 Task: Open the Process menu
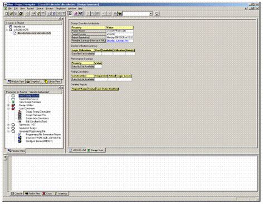[50, 8]
